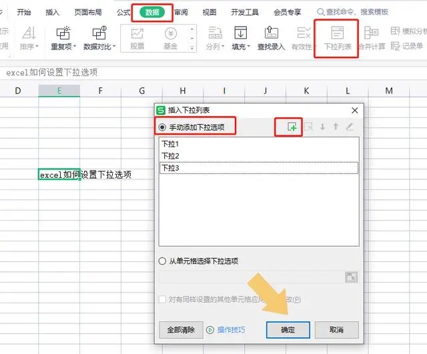Select the 下拉3 list entry

pyautogui.click(x=259, y=167)
